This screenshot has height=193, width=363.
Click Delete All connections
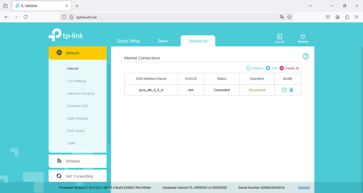click(289, 68)
